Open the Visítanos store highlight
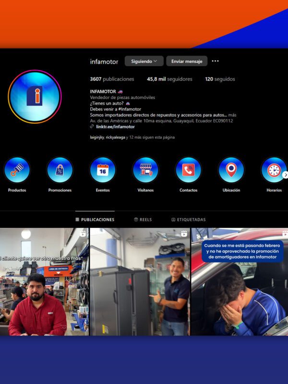288x384 pixels. (x=145, y=170)
